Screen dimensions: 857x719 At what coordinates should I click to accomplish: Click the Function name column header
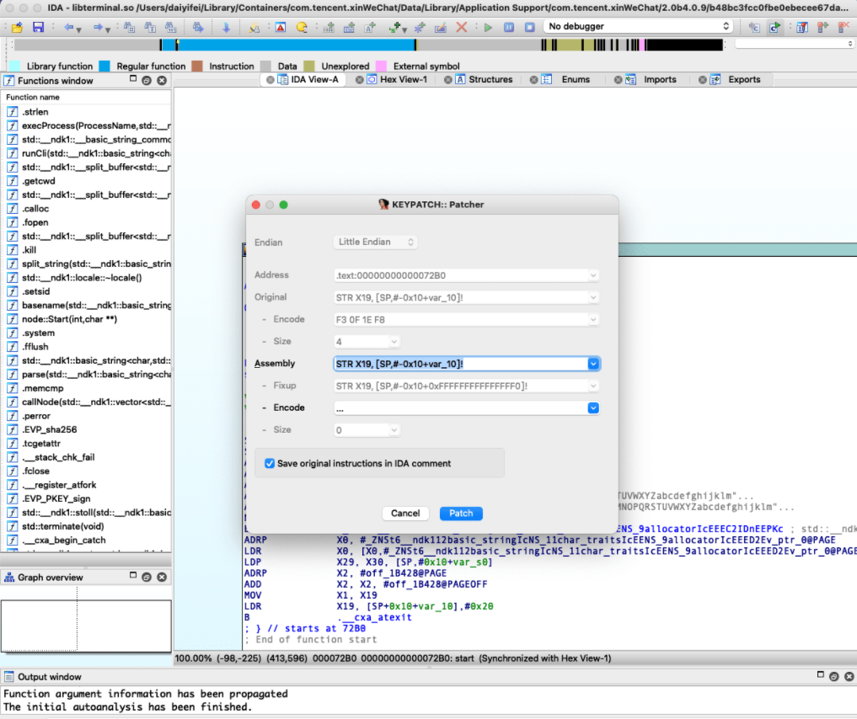(86, 97)
